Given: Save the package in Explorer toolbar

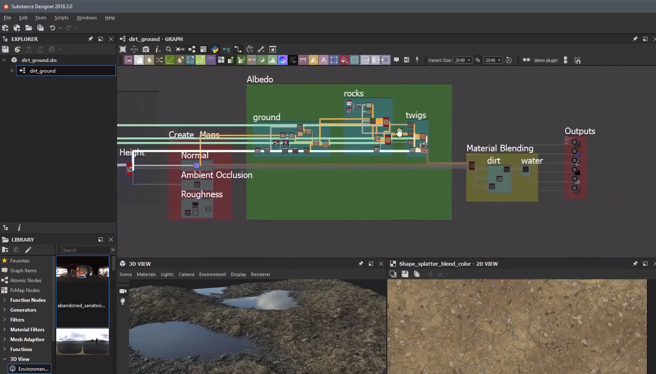Looking at the screenshot, I should pyautogui.click(x=5, y=49).
